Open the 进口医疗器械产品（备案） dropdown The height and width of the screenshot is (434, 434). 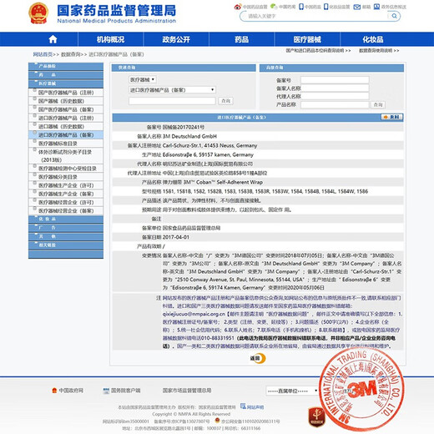coord(172,90)
